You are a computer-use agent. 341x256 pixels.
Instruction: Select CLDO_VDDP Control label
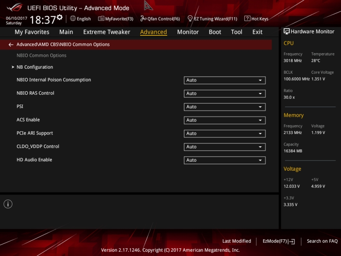coord(38,146)
